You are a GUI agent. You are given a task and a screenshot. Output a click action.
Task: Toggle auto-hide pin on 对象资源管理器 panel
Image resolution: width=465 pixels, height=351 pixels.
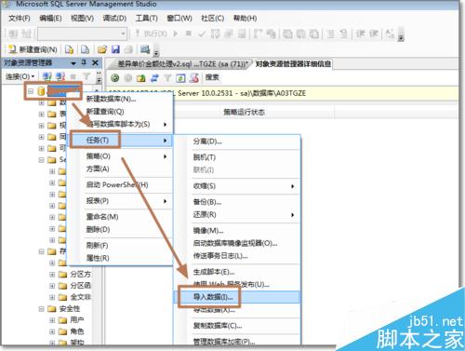84,63
